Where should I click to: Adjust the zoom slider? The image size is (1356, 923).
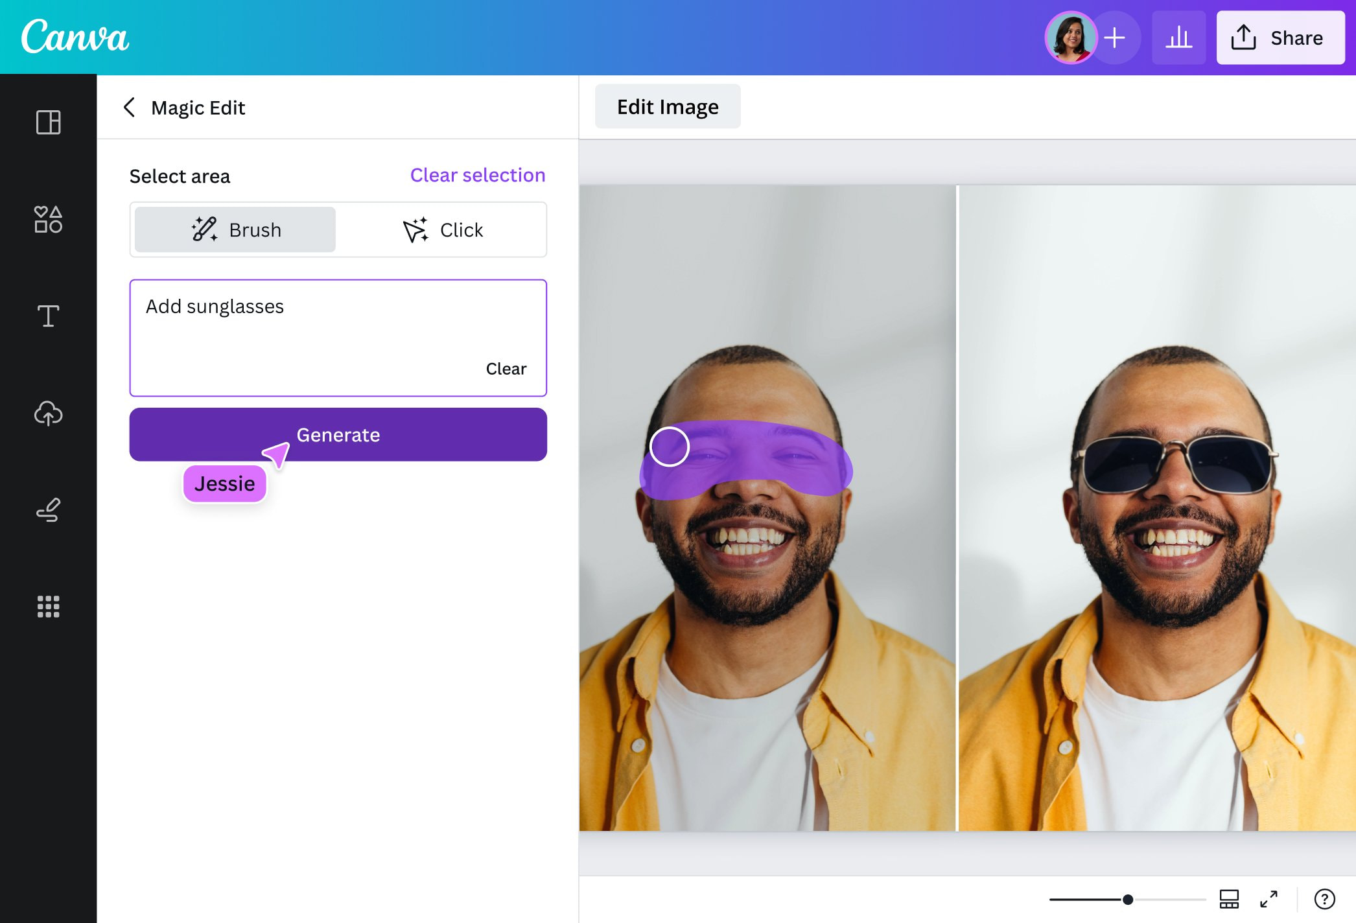[x=1127, y=900]
